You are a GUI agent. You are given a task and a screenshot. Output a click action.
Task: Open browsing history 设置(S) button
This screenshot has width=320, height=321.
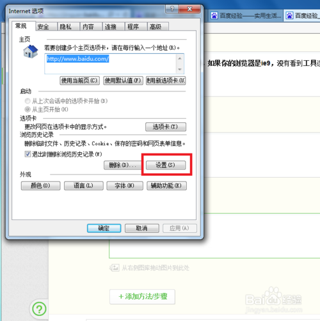point(166,165)
